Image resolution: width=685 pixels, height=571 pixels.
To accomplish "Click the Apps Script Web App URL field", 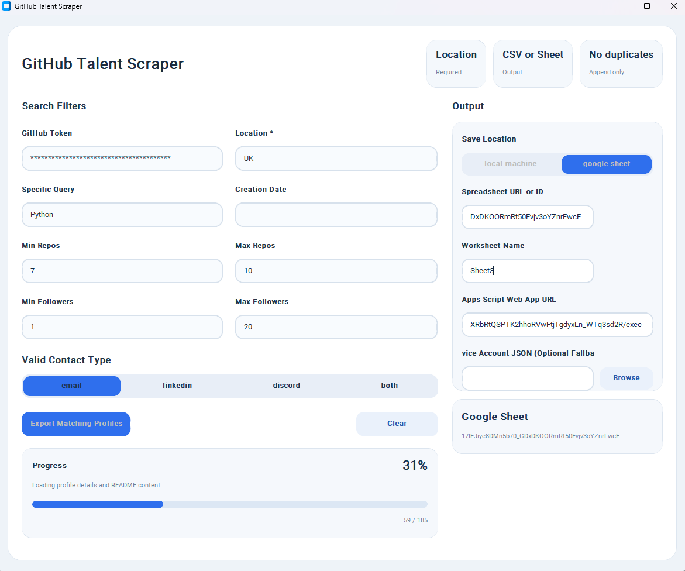I will pos(557,325).
